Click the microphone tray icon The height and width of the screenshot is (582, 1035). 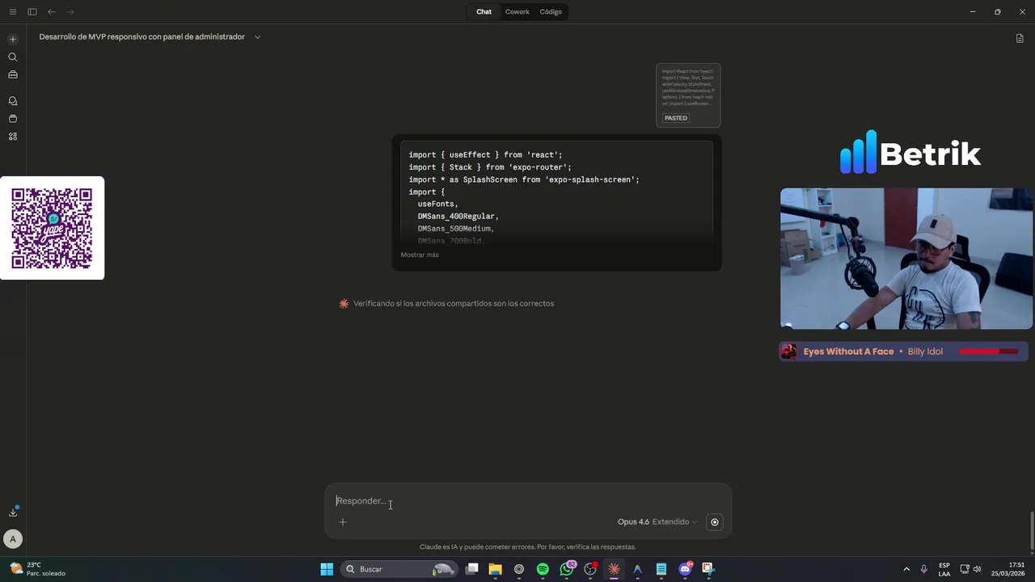[x=923, y=569]
